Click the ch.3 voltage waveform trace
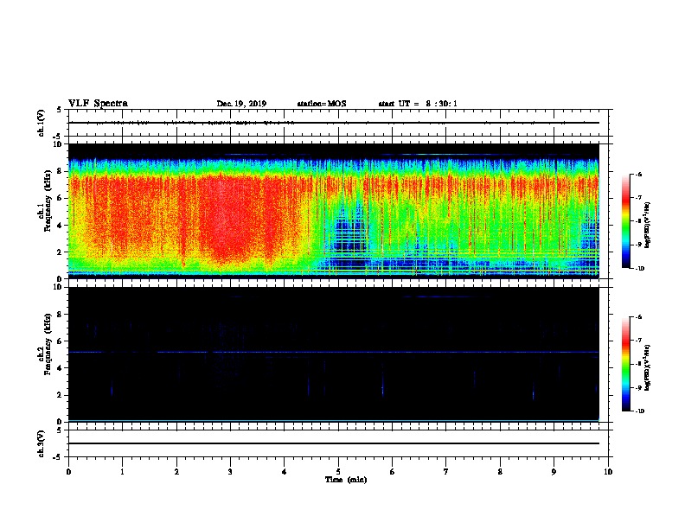Viewport: 685px width, 529px height. point(334,443)
